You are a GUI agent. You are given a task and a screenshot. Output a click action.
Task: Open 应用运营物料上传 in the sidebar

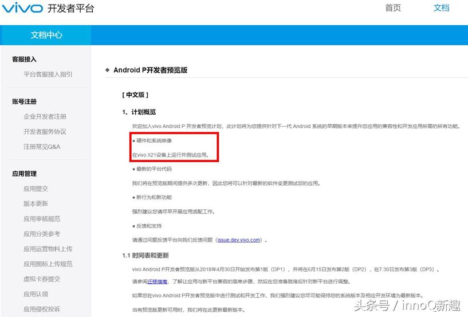48,249
